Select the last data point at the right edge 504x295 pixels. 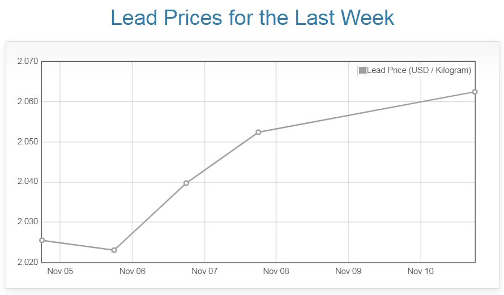pos(475,92)
